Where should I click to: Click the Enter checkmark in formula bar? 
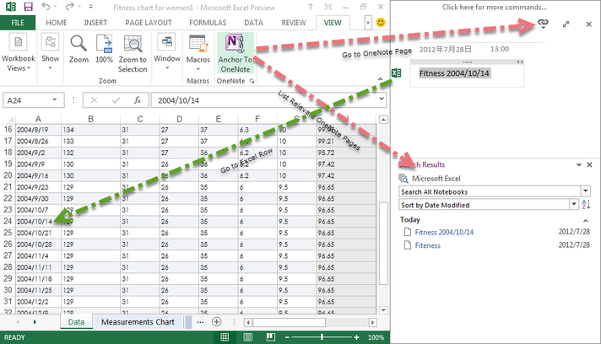click(x=116, y=100)
